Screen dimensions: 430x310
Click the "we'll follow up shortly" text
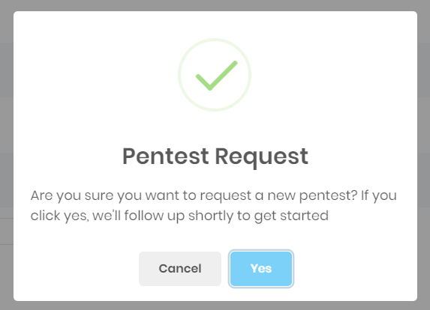(163, 216)
